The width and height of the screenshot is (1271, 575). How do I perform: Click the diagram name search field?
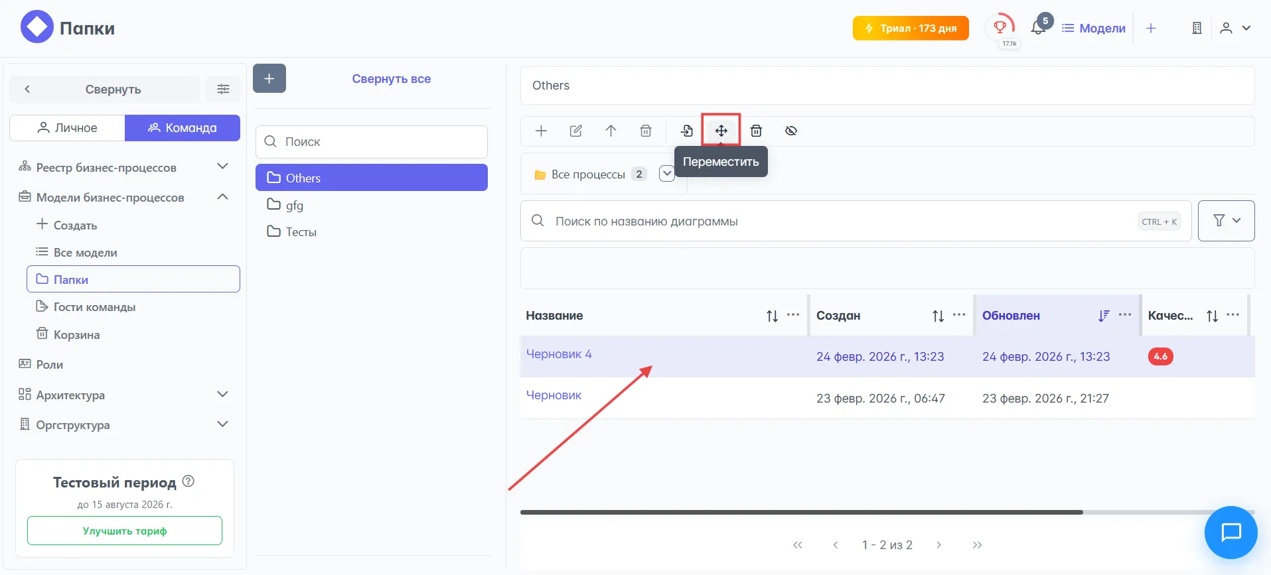tap(843, 222)
